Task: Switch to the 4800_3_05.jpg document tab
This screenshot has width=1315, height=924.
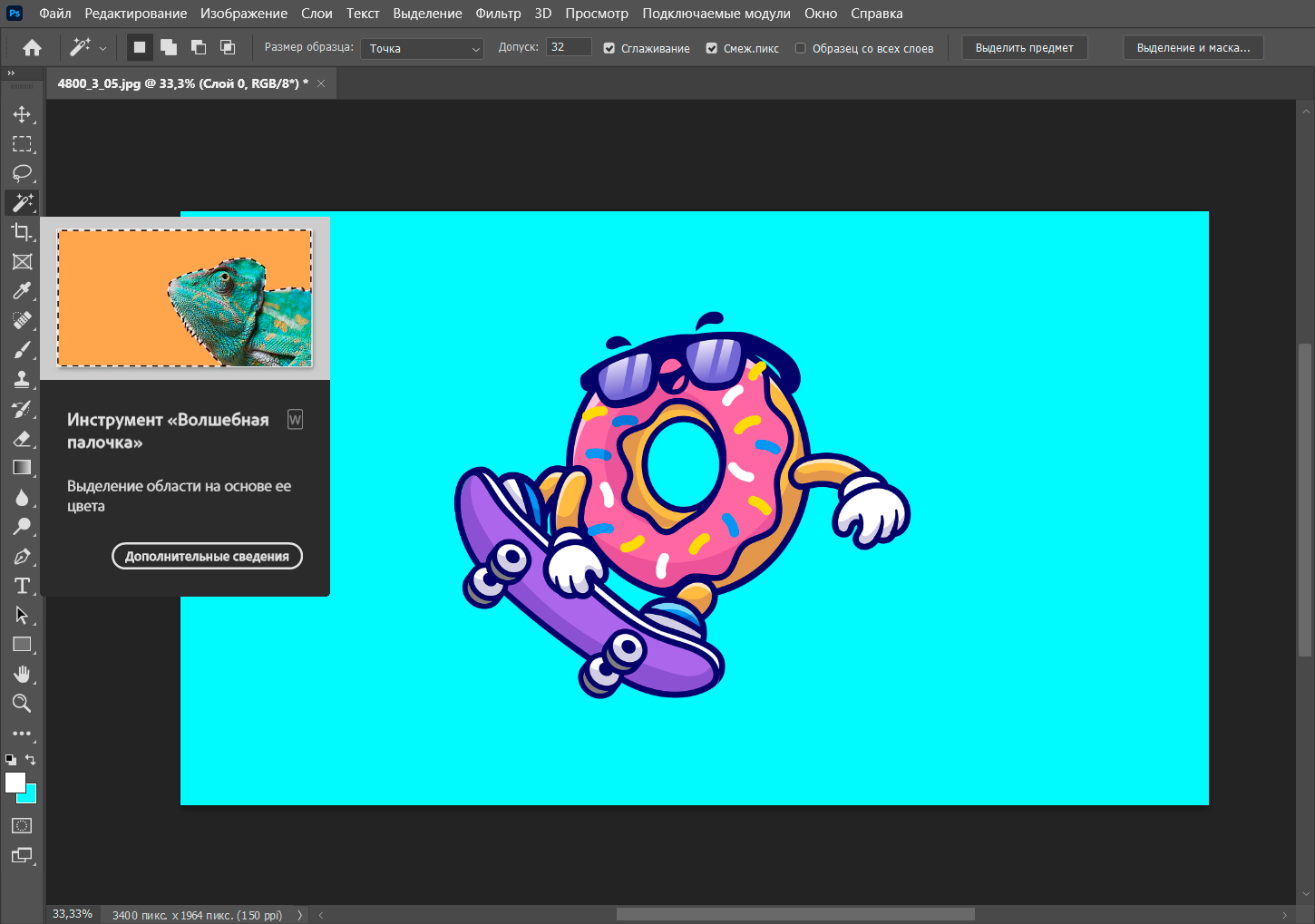Action: click(182, 83)
